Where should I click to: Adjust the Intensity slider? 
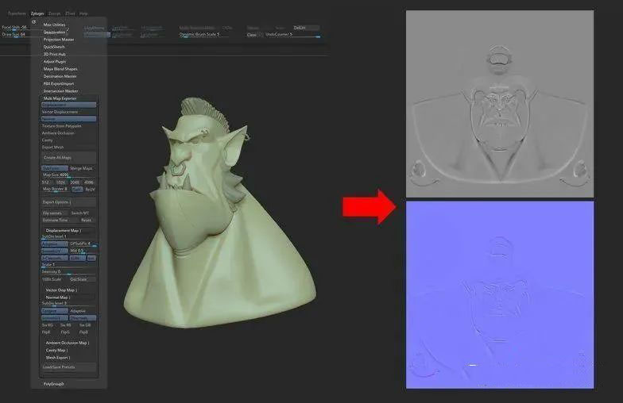pos(68,272)
